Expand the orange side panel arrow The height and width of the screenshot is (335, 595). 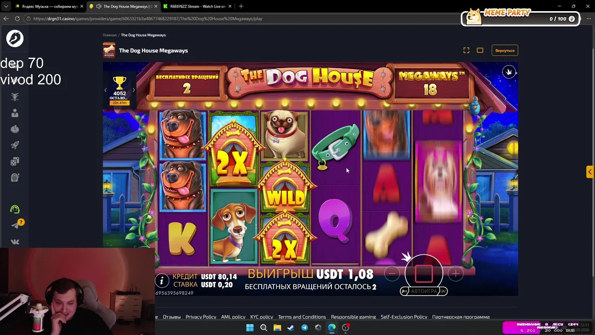590,172
